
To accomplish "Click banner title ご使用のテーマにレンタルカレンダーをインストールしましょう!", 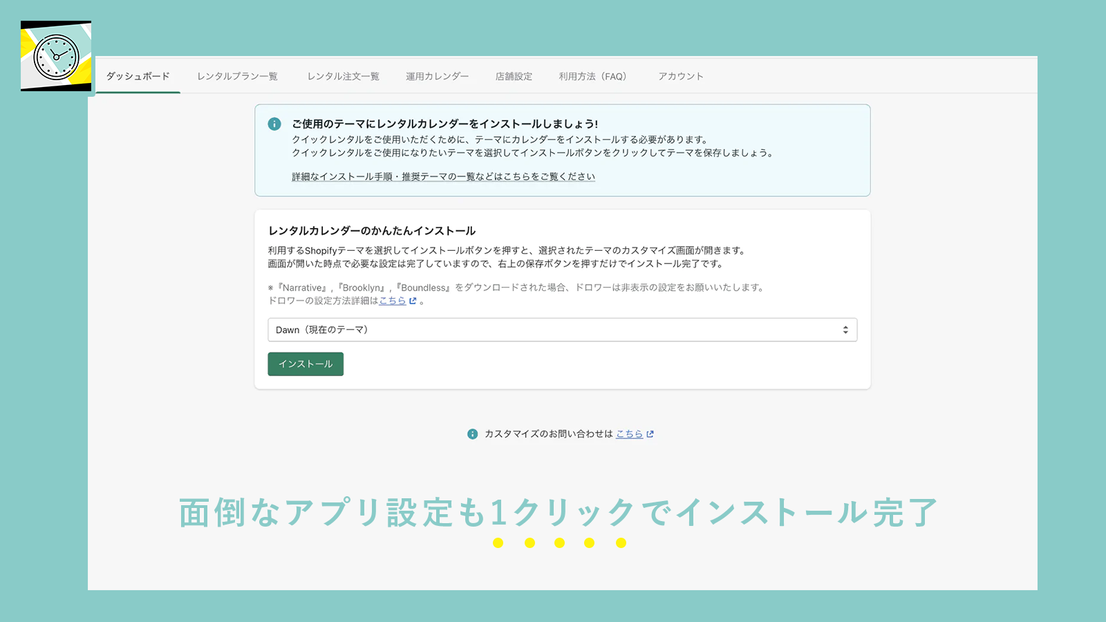I will [x=444, y=124].
